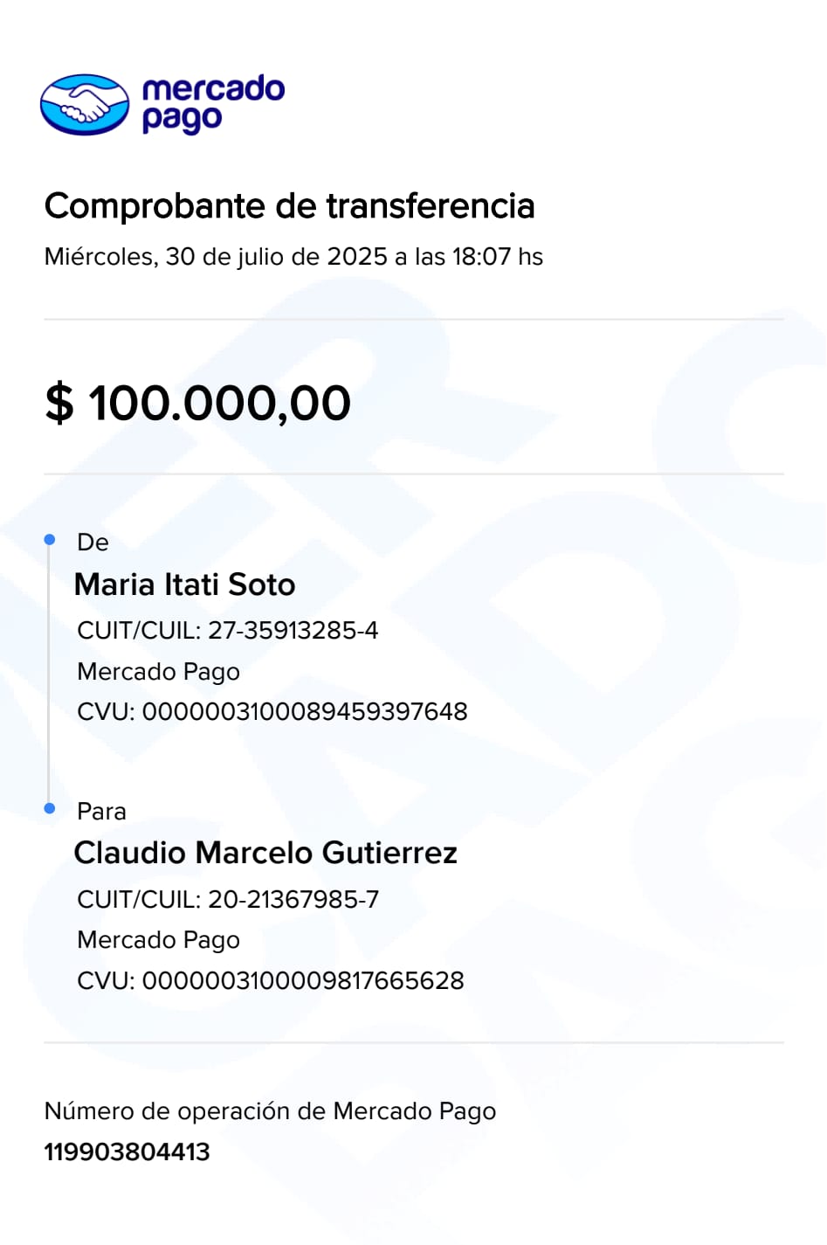Click the vertical line connecting sender and recipient

49,674
